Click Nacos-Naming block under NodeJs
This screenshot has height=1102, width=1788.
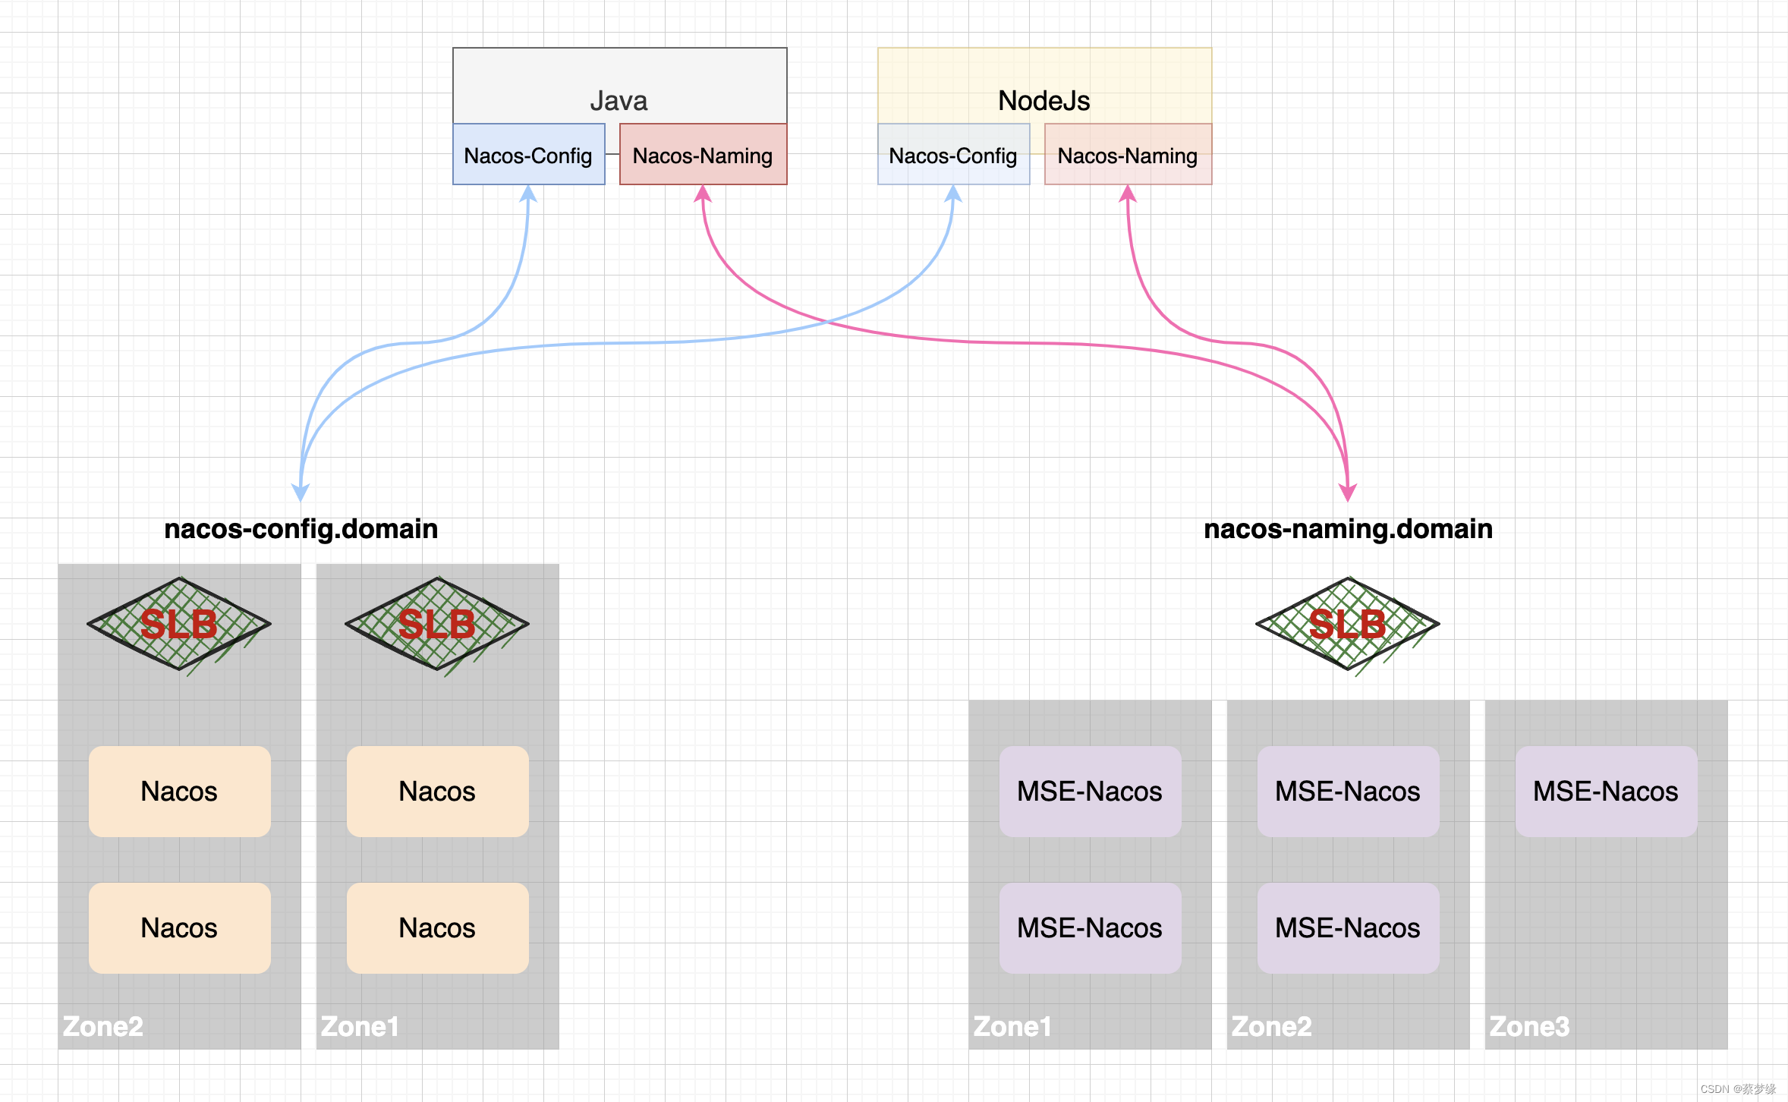(x=1129, y=154)
